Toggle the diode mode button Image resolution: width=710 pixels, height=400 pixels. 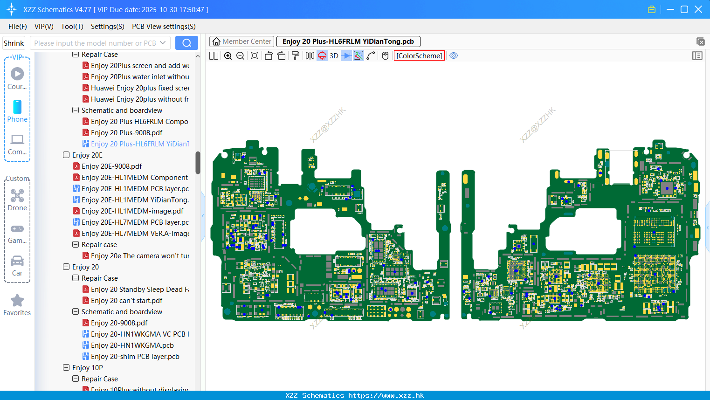(x=346, y=55)
